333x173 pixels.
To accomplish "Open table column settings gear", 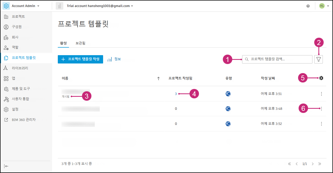I will click(x=321, y=78).
